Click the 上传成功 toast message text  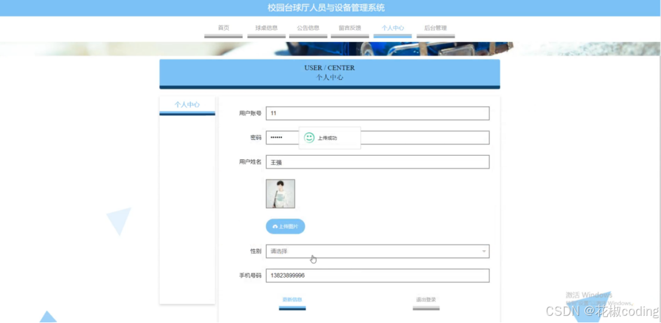pos(328,138)
